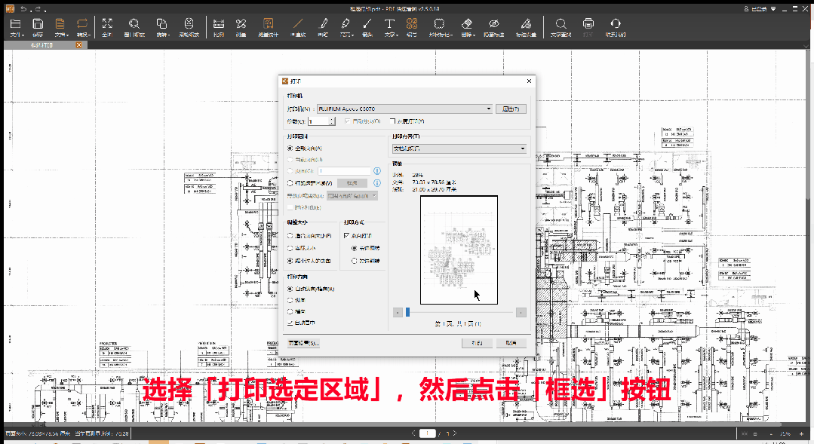The height and width of the screenshot is (444, 814).
Task: Select the long-edge flip radio button
Action: tap(355, 249)
